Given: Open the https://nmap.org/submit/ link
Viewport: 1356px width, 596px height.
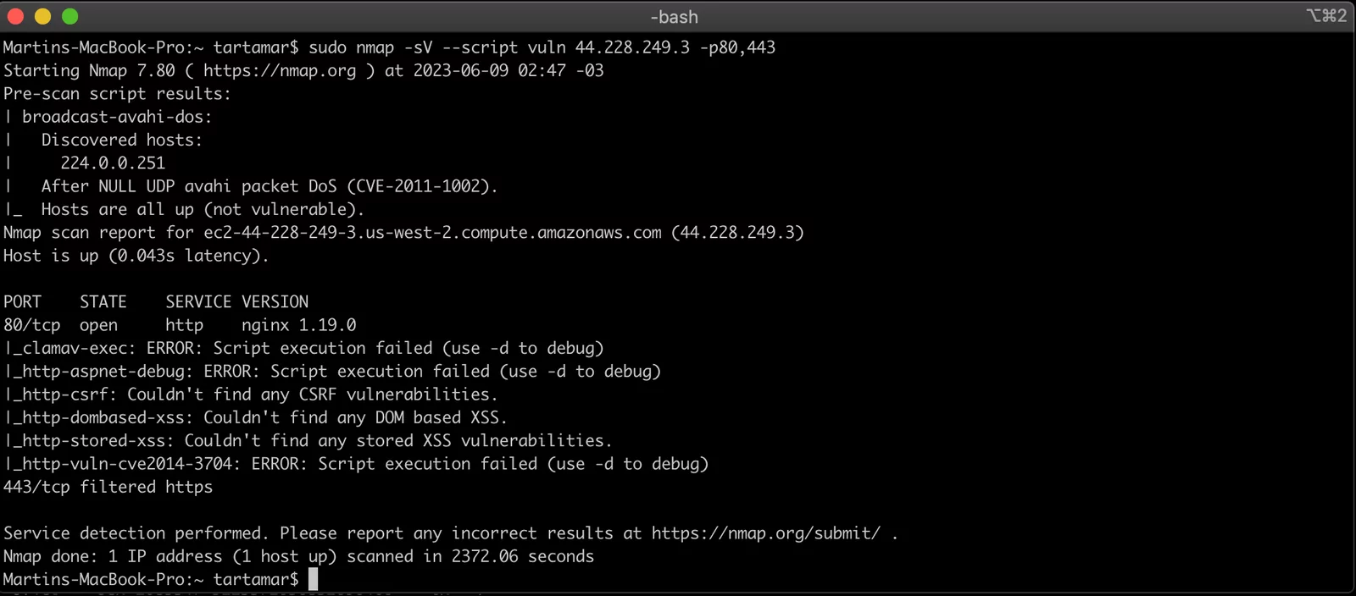Looking at the screenshot, I should click(764, 533).
